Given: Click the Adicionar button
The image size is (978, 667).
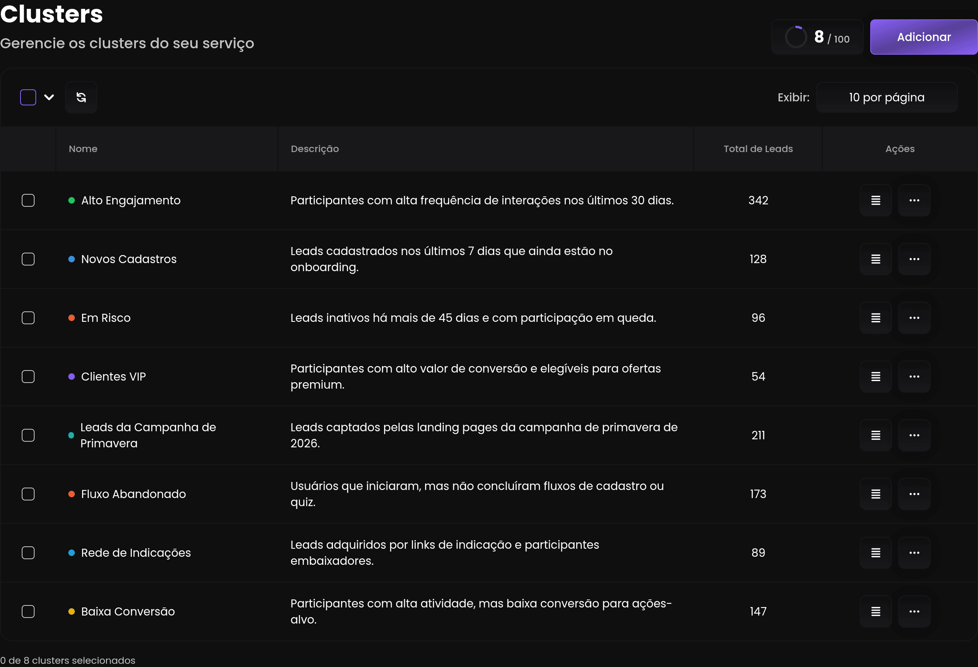Looking at the screenshot, I should [x=924, y=37].
